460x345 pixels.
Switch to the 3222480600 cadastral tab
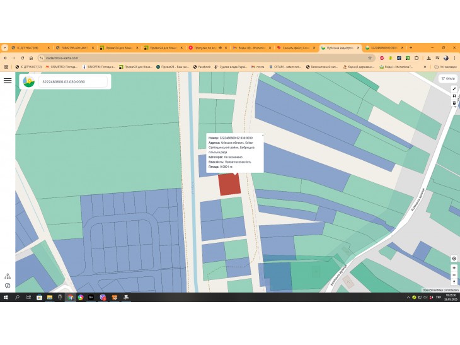tap(384, 47)
